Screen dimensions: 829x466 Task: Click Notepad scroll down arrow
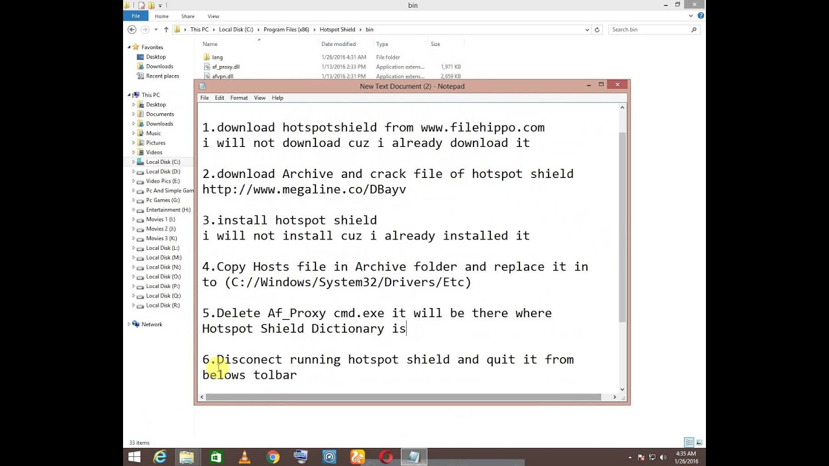click(622, 390)
